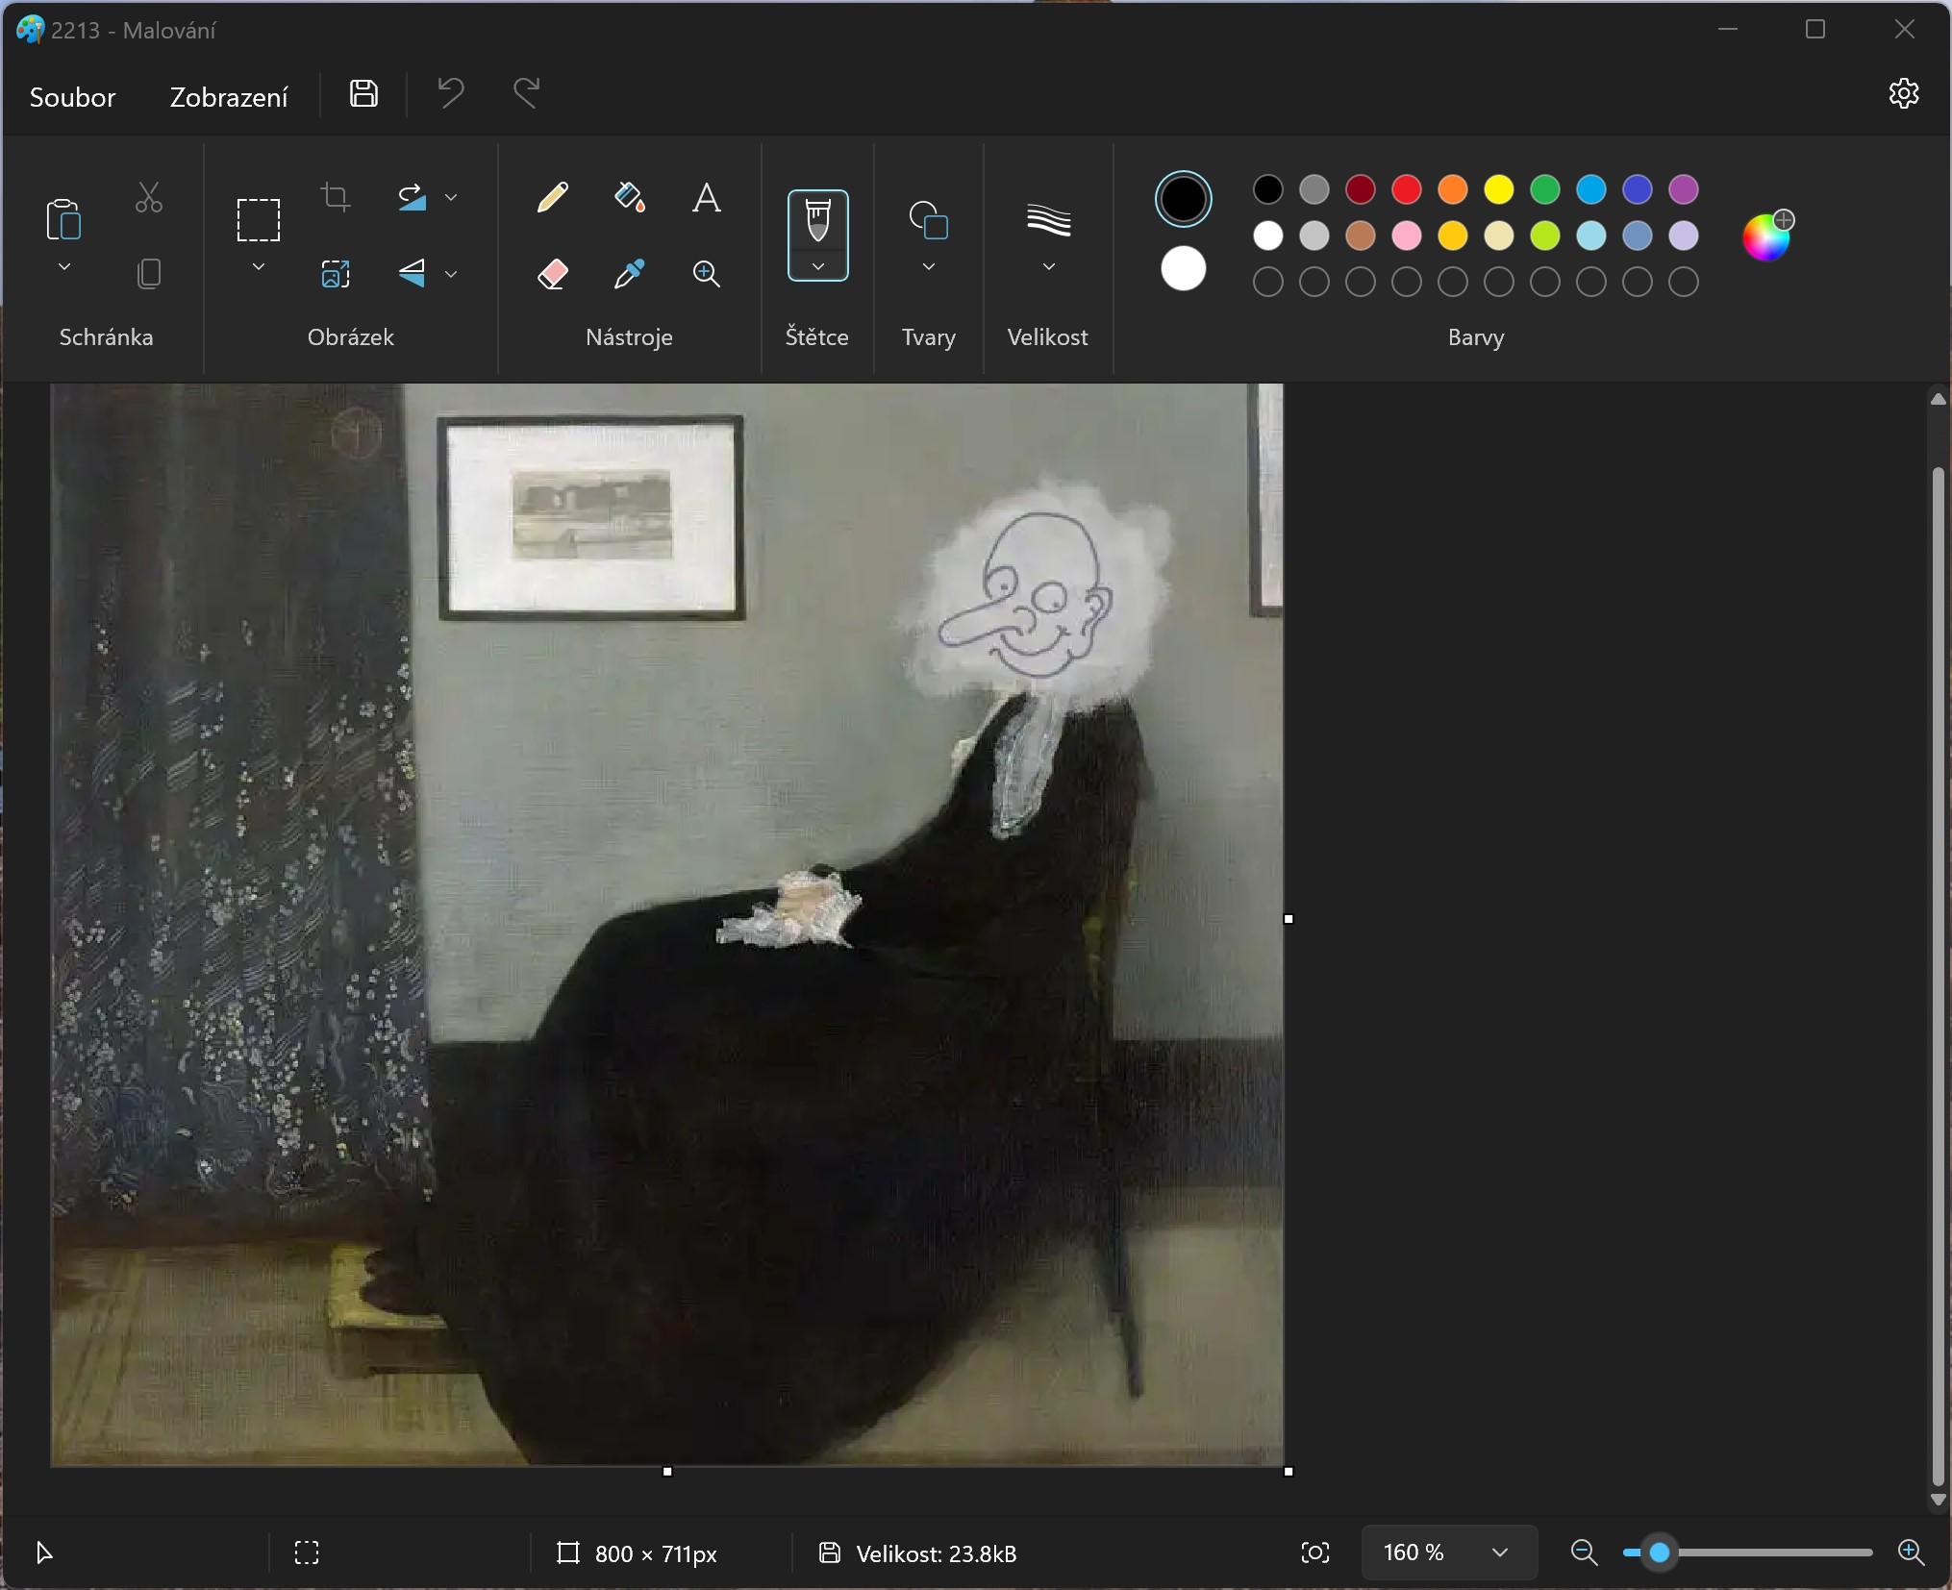Image resolution: width=1952 pixels, height=1590 pixels.
Task: Pick the lavender color swatch
Action: pyautogui.click(x=1683, y=236)
